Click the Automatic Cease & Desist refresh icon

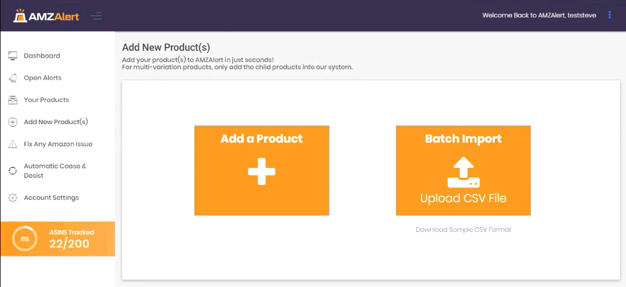click(x=13, y=171)
